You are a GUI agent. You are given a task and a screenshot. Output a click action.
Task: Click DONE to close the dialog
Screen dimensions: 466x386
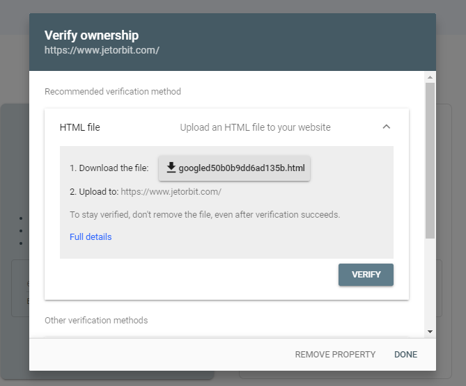405,354
